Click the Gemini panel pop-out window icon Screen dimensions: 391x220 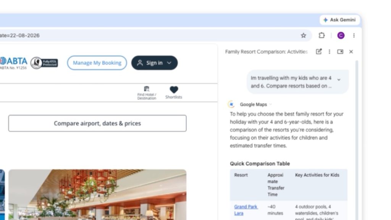click(x=340, y=52)
